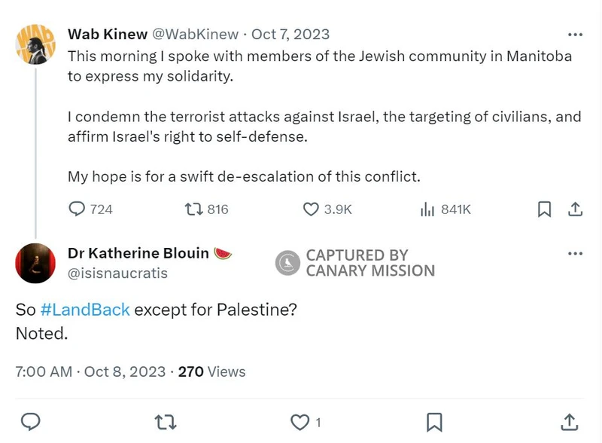Viewport: 602px width, 443px height.
Task: Open Dr Katherine Blouin's profile avatar
Action: [35, 263]
